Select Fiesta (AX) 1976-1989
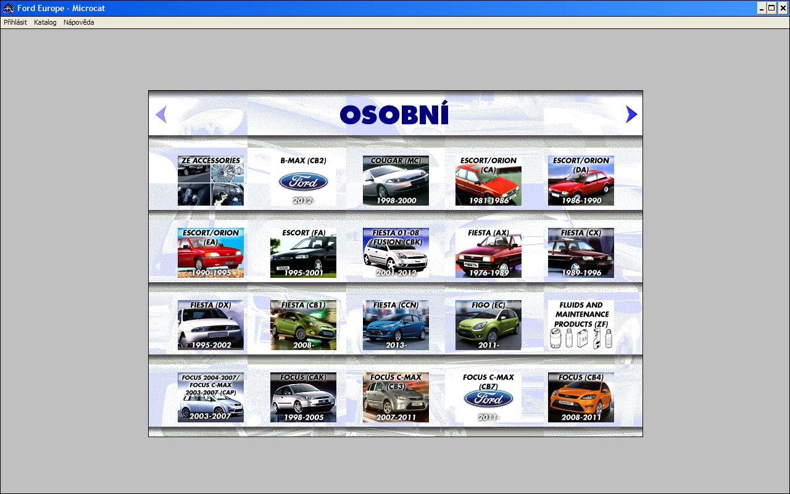This screenshot has width=790, height=494. (488, 253)
